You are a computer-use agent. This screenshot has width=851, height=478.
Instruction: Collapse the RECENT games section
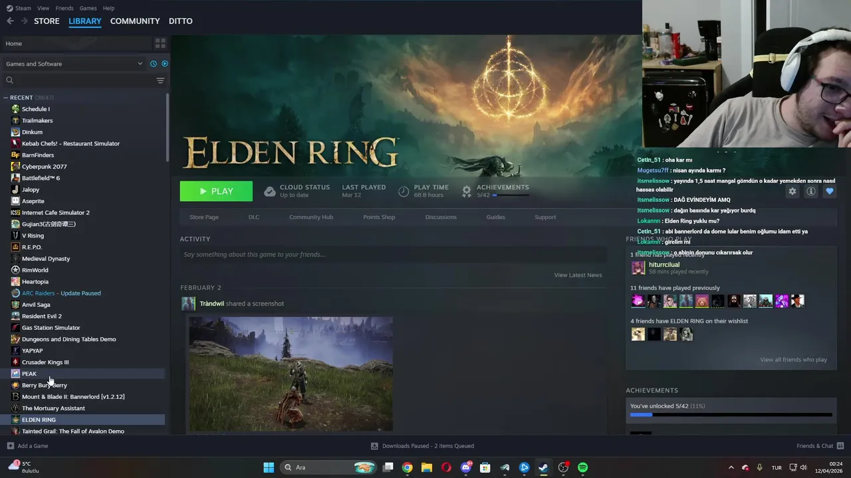pyautogui.click(x=6, y=98)
